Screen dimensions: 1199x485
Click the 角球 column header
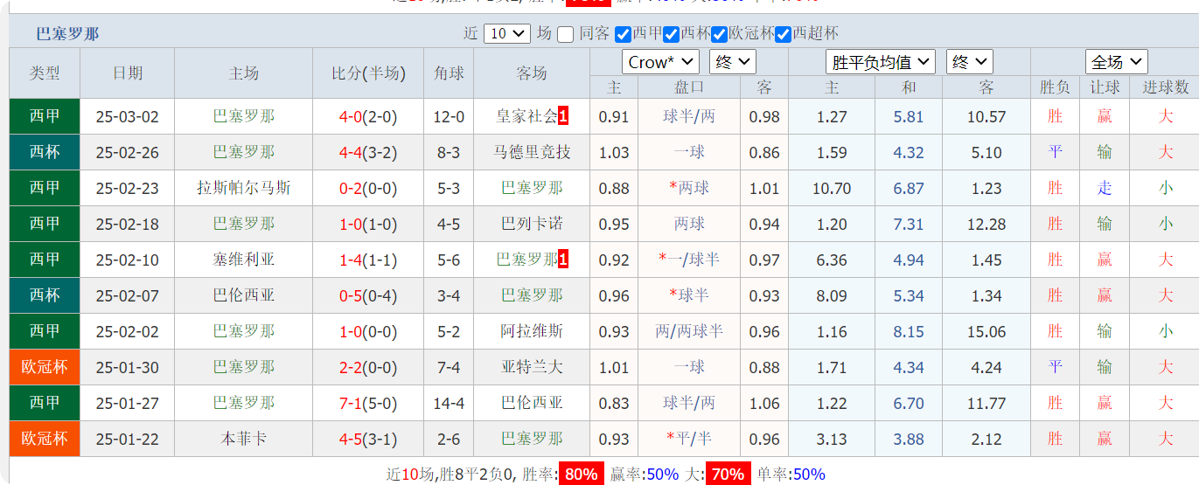tap(449, 73)
